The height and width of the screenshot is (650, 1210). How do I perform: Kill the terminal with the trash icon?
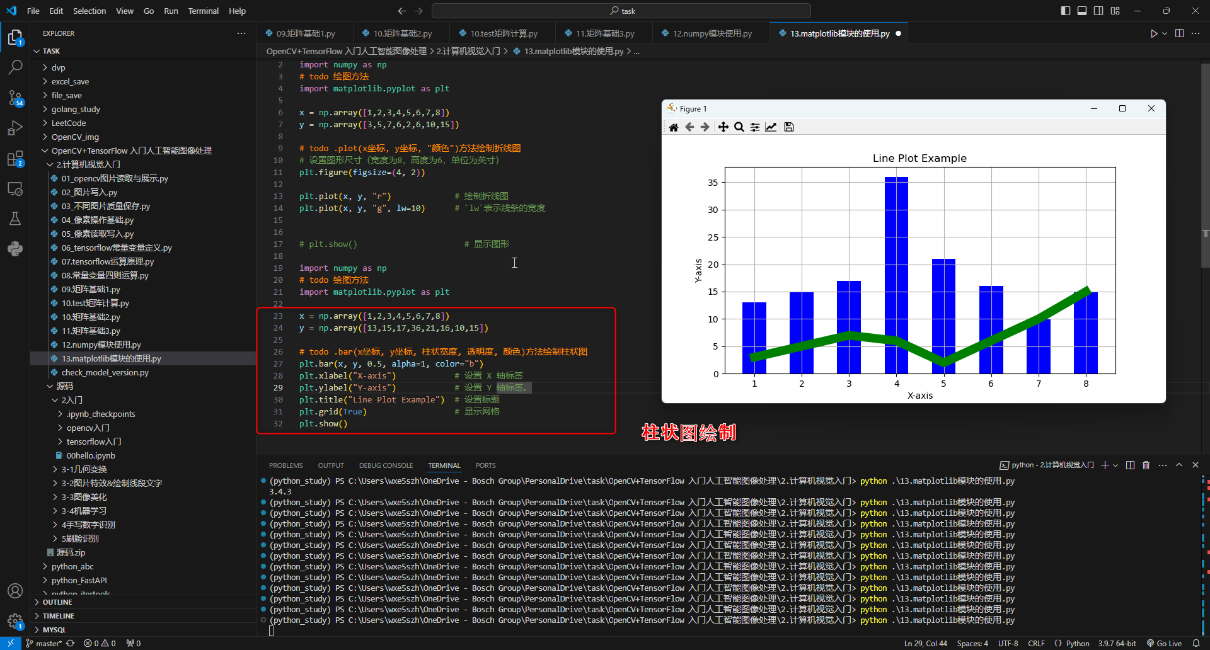[x=1146, y=465]
